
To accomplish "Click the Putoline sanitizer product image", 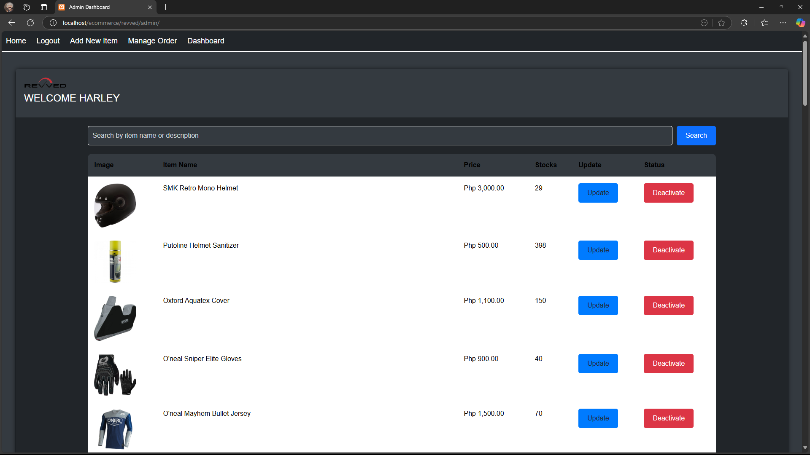I will 115,262.
